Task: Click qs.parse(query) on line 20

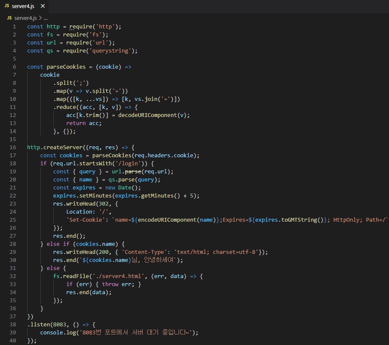Action: 133,180
